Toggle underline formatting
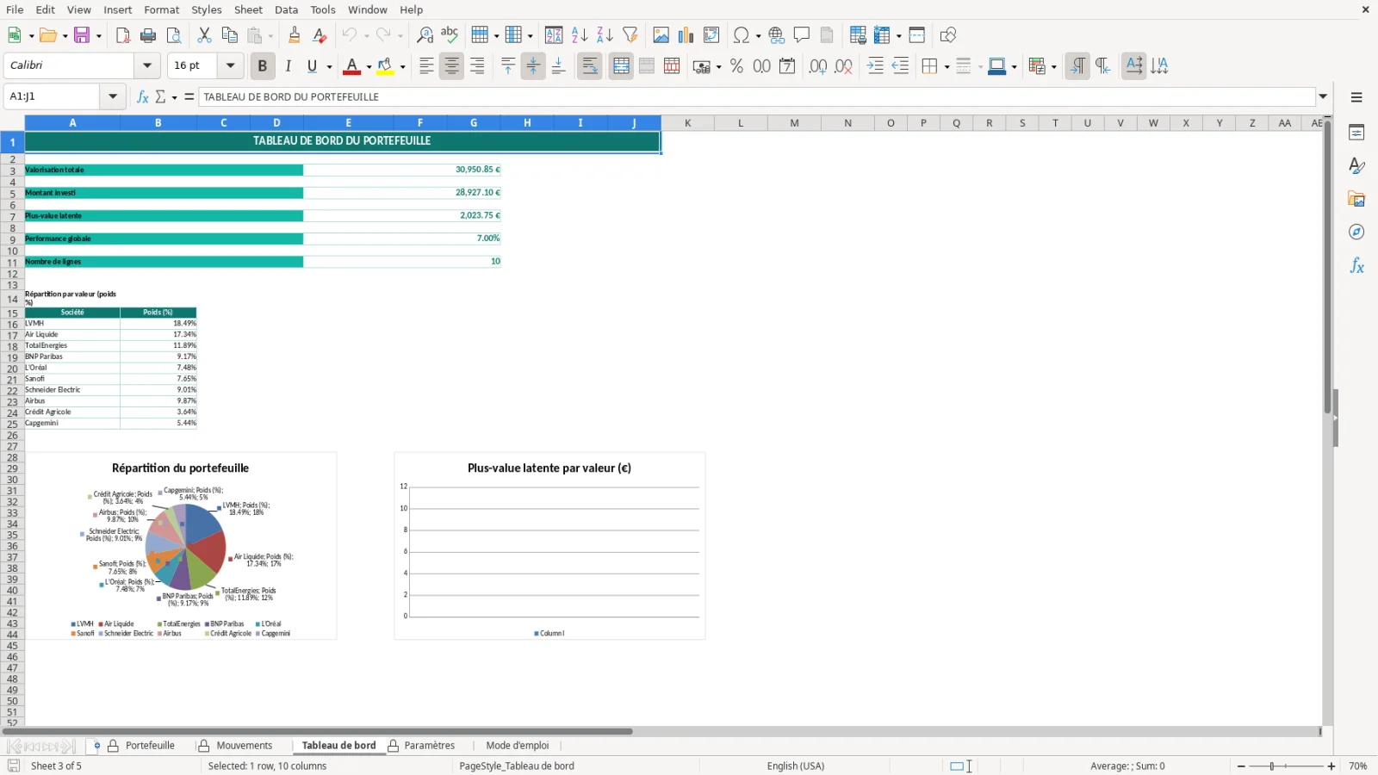 (x=312, y=66)
